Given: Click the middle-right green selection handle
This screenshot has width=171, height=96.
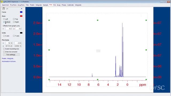Looking at the screenshot, I should pyautogui.click(x=146, y=50).
